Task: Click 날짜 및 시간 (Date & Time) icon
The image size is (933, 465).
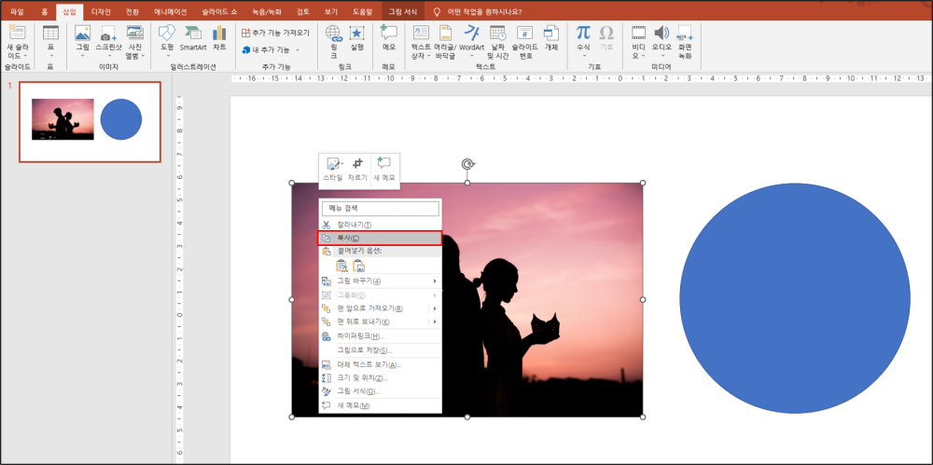Action: pos(497,34)
